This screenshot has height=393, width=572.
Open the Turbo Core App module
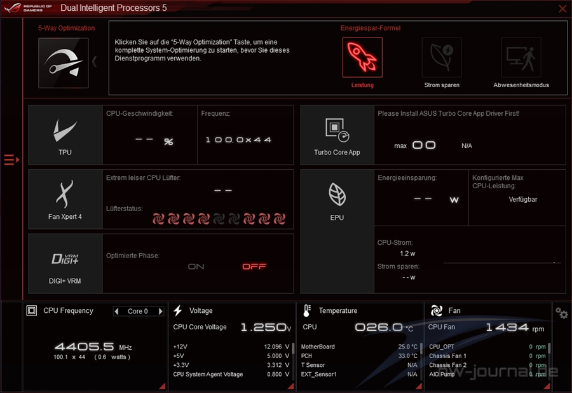point(337,135)
